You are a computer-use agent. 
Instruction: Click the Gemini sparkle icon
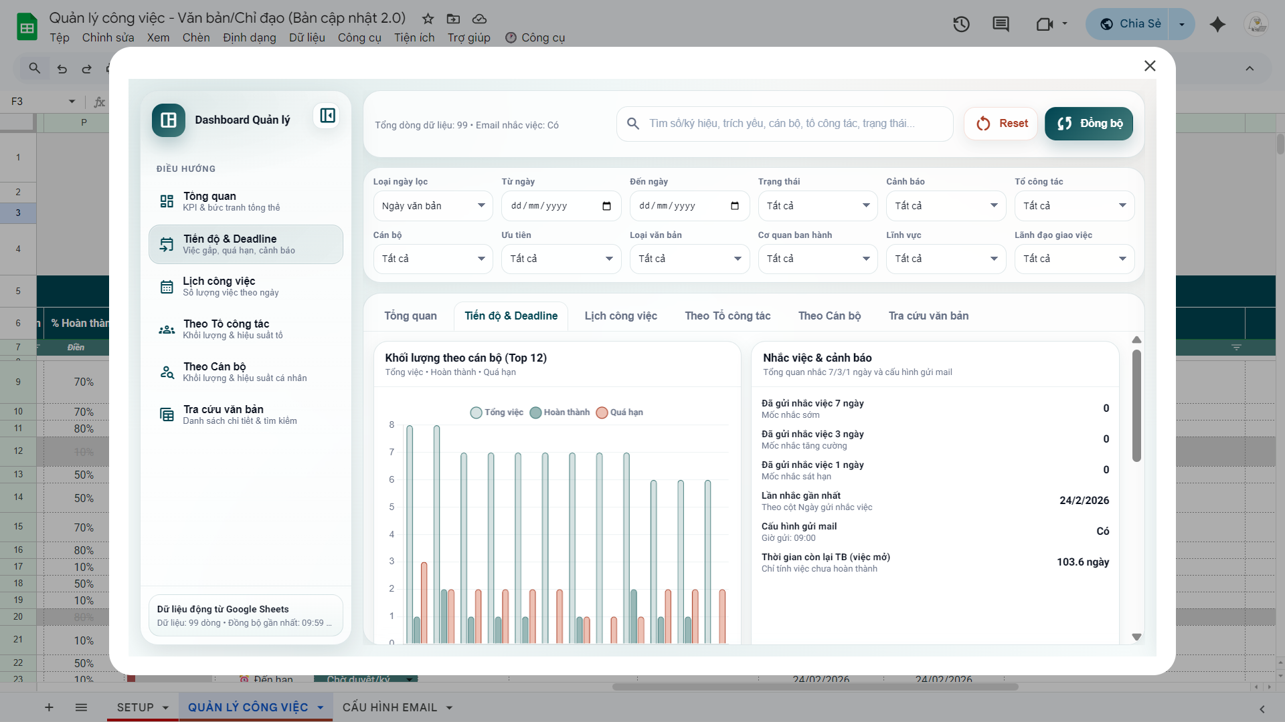click(1217, 25)
